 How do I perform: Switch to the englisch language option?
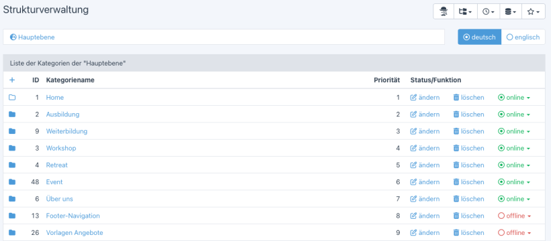tap(523, 37)
